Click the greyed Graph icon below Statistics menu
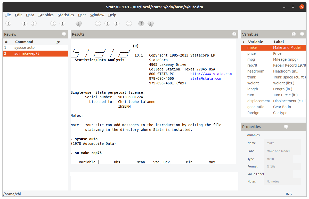 tap(79, 24)
